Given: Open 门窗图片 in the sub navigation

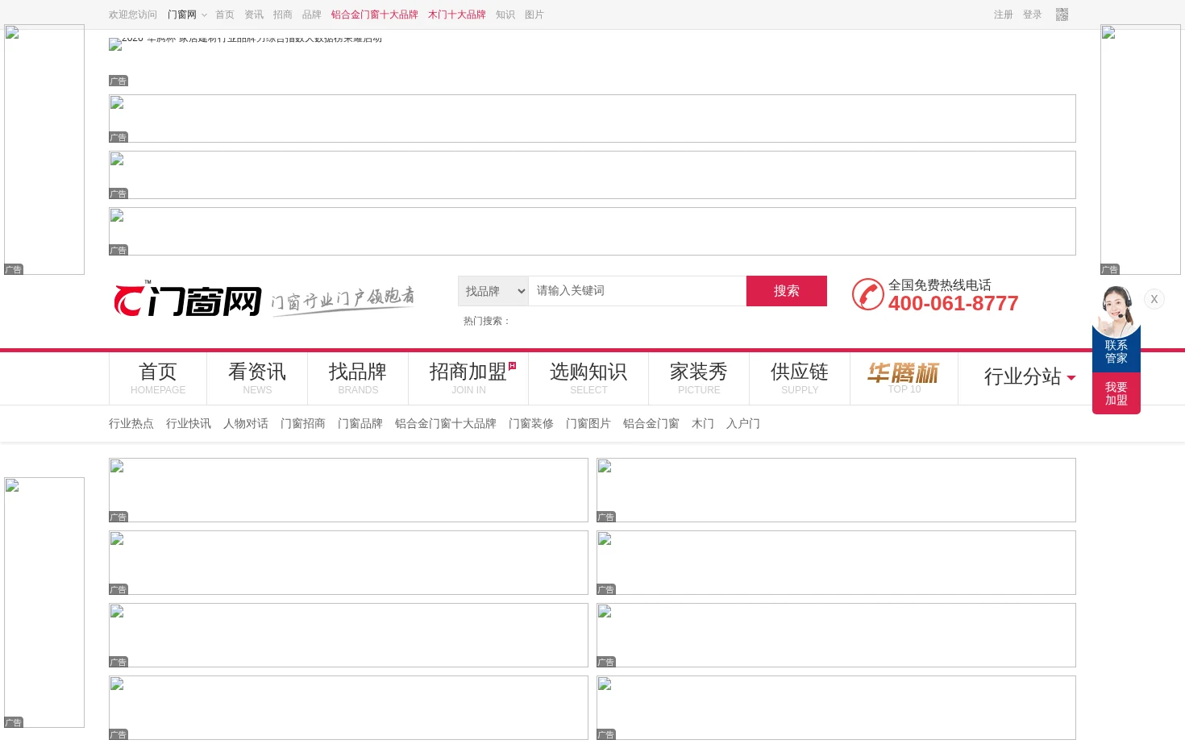Looking at the screenshot, I should (588, 423).
